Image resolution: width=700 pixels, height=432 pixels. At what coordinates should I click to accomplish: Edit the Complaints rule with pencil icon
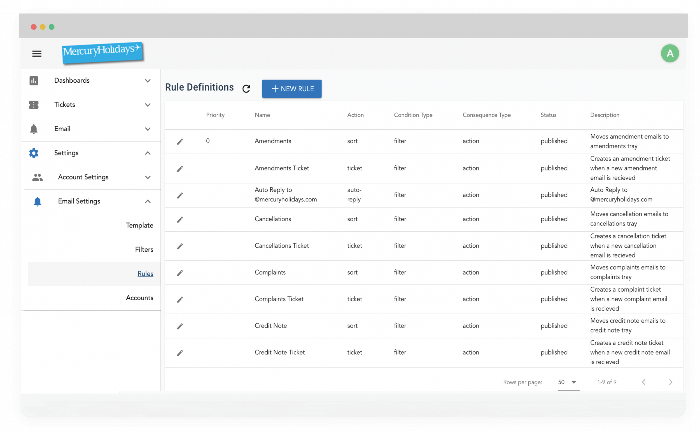pyautogui.click(x=180, y=273)
